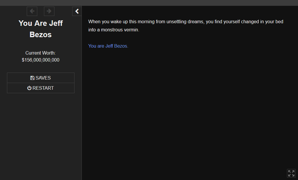Viewport: 298px width, 180px height.
Task: Click the gray bar atop the page
Action: [x=149, y=3]
